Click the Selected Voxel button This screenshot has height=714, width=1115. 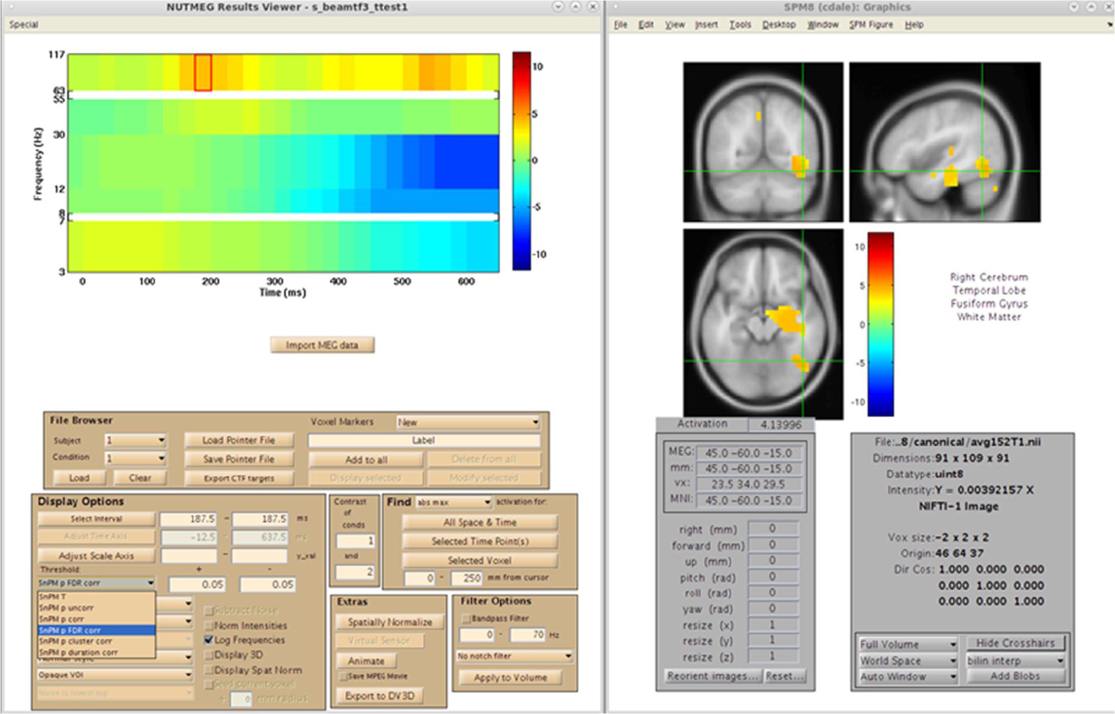pos(480,560)
